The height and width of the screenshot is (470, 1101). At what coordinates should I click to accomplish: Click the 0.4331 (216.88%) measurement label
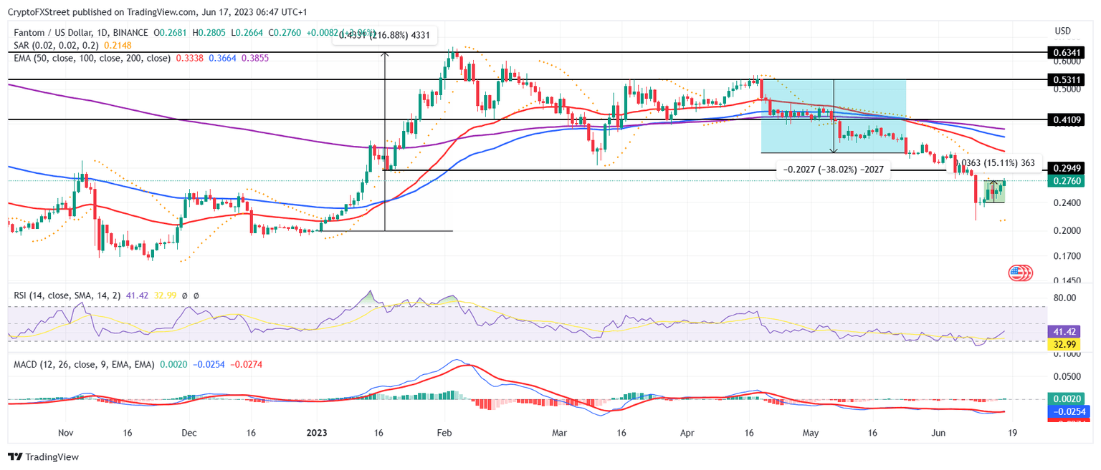pyautogui.click(x=385, y=34)
